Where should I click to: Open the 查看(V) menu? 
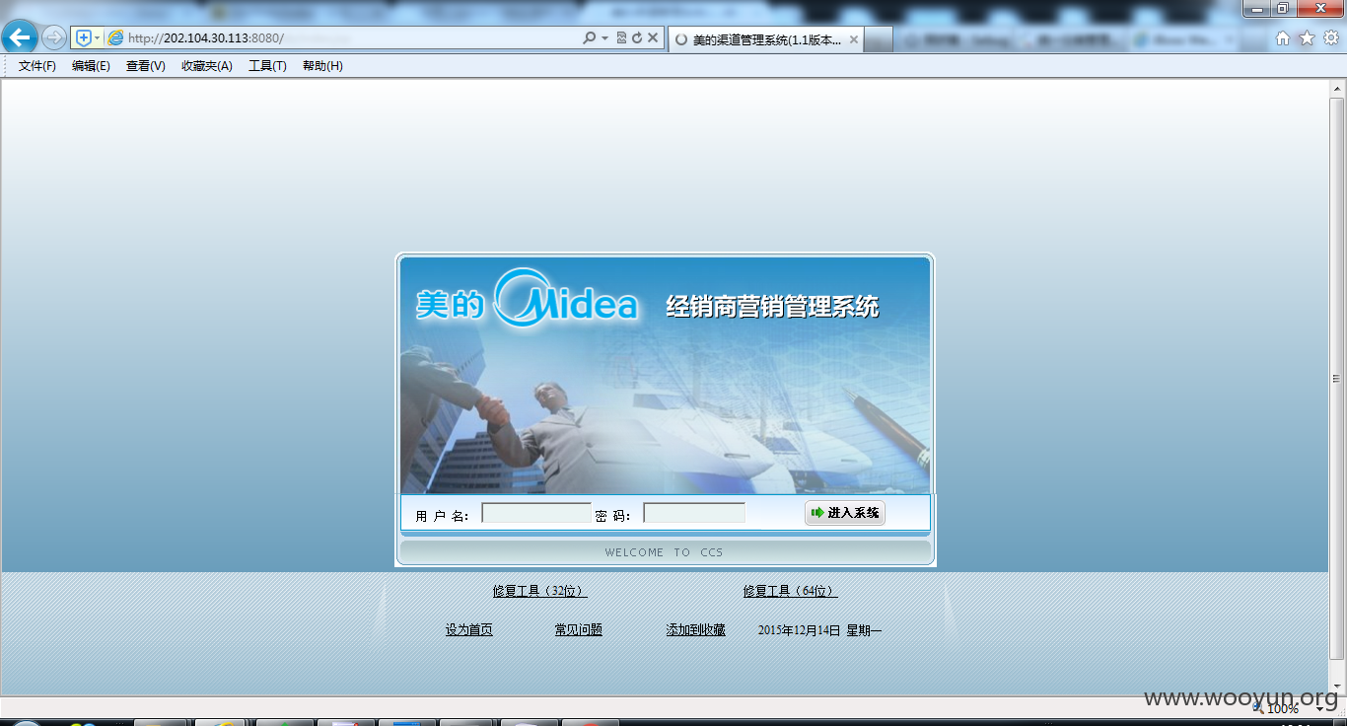click(146, 66)
